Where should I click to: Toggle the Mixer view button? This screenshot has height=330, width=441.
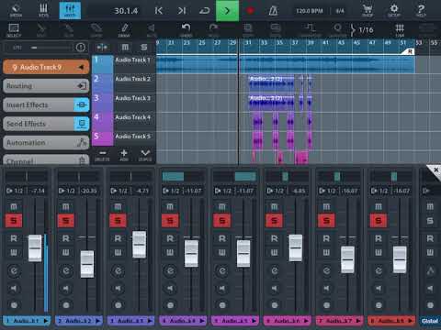(x=70, y=10)
